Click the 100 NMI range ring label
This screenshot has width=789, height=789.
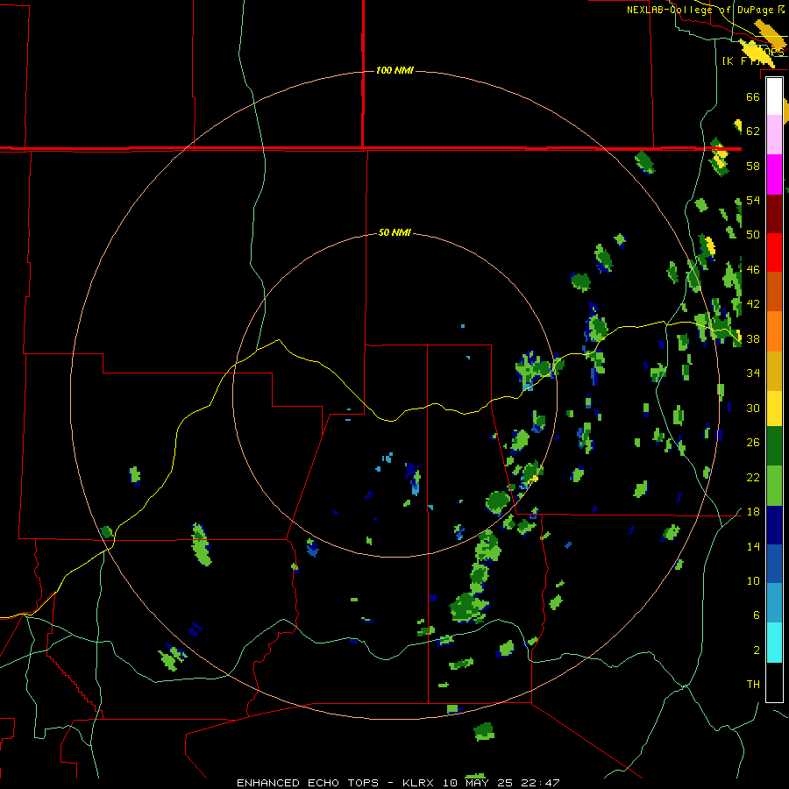[x=394, y=70]
